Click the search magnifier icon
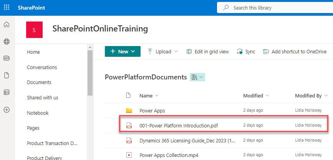The image size is (333, 160). coord(226,8)
